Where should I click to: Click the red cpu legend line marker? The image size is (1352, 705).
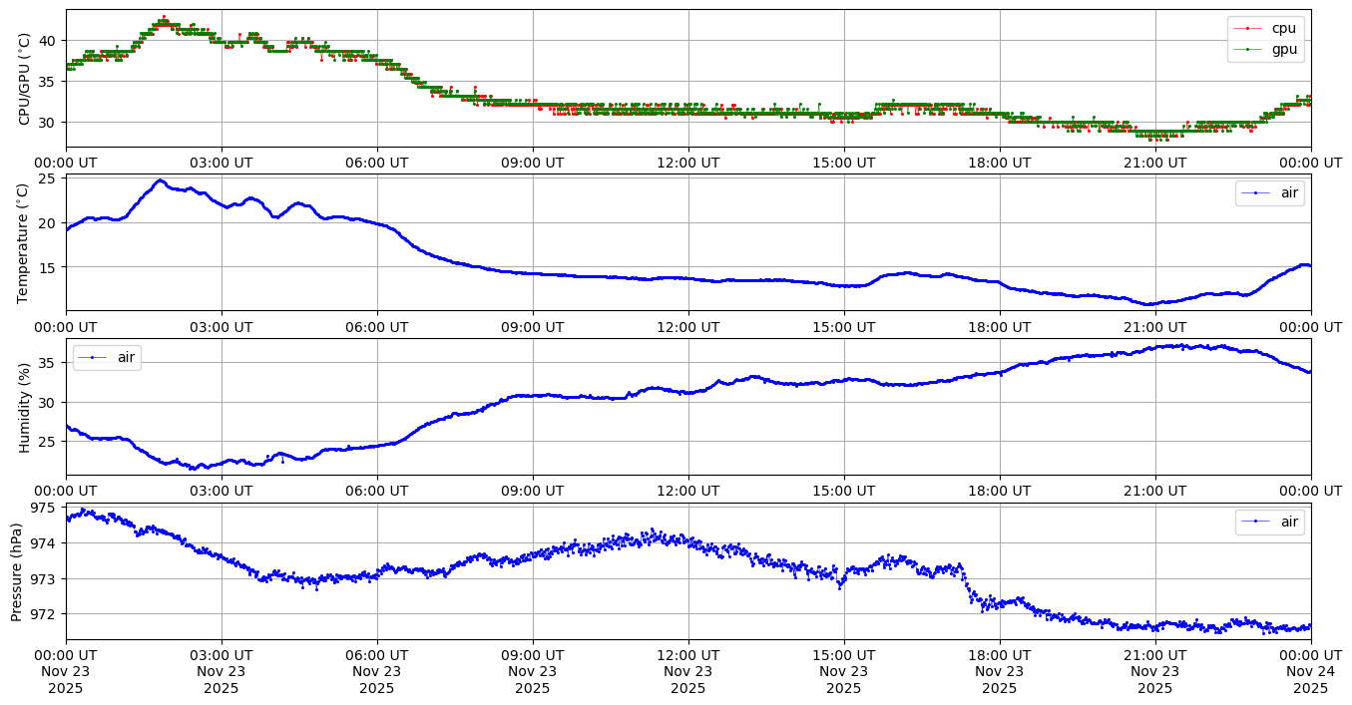point(1247,28)
